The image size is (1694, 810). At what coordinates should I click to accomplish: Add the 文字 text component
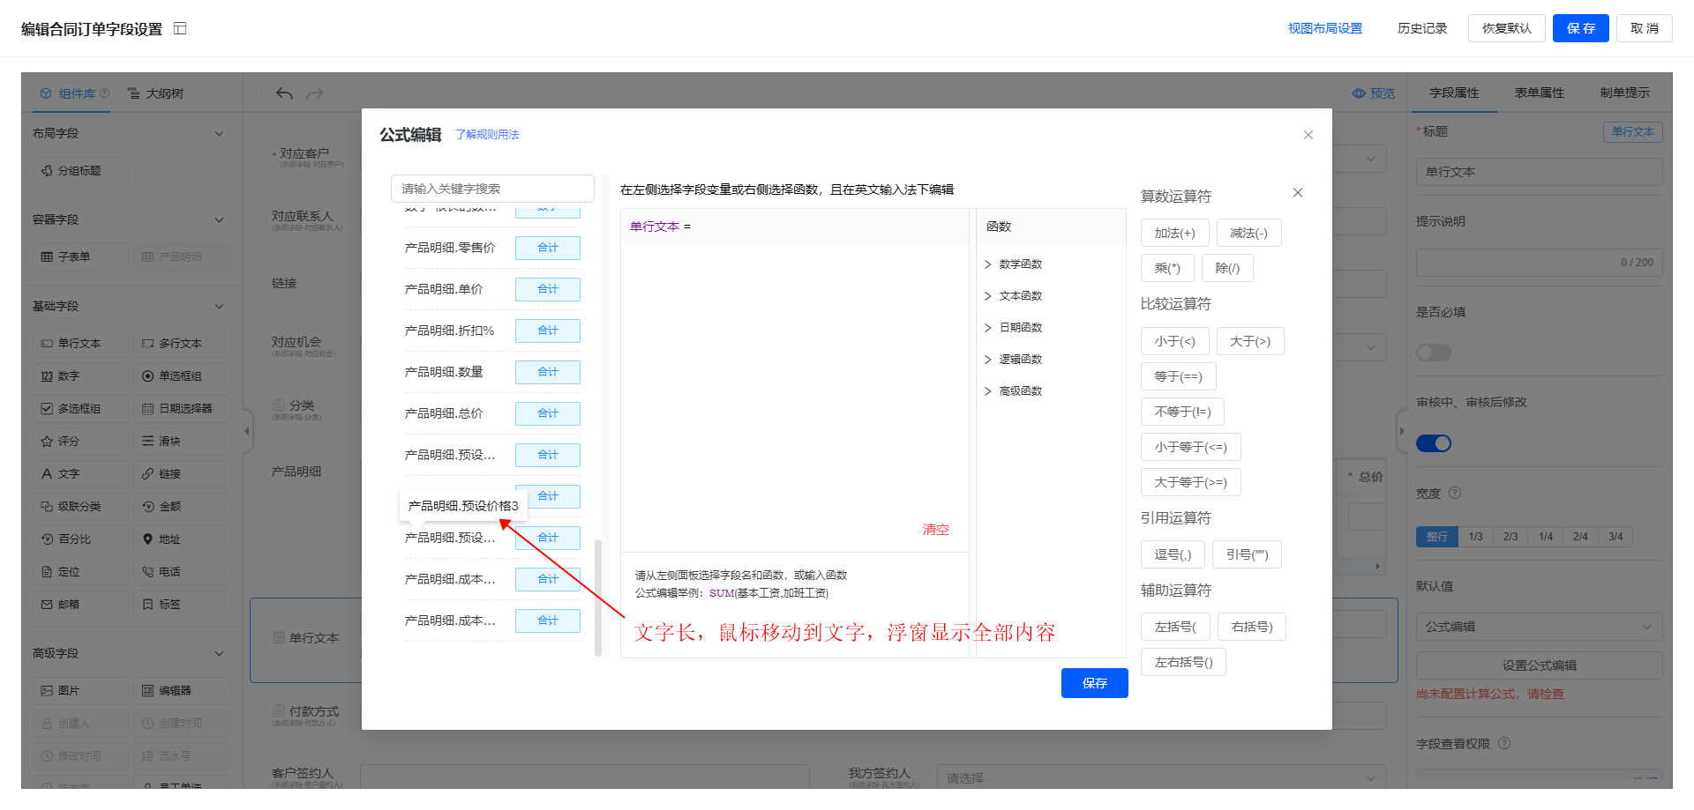coord(80,473)
